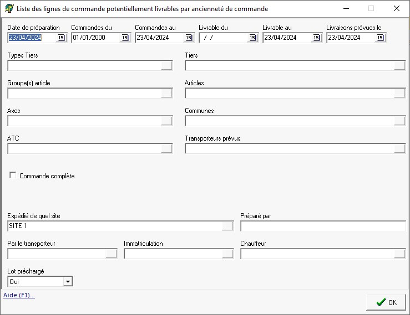Open the Chauffeur lookup button

point(399,254)
